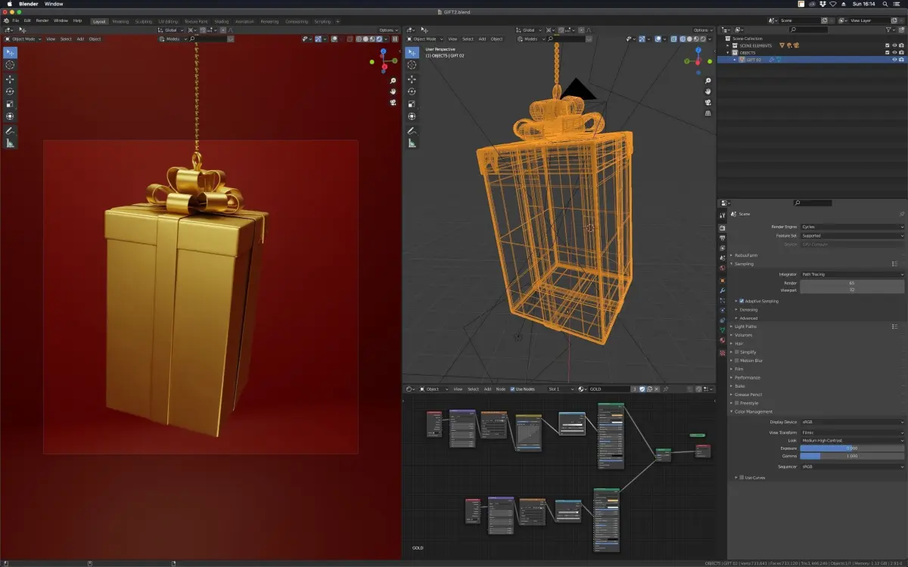Open the World properties tab icon
The image size is (908, 567).
tap(722, 267)
